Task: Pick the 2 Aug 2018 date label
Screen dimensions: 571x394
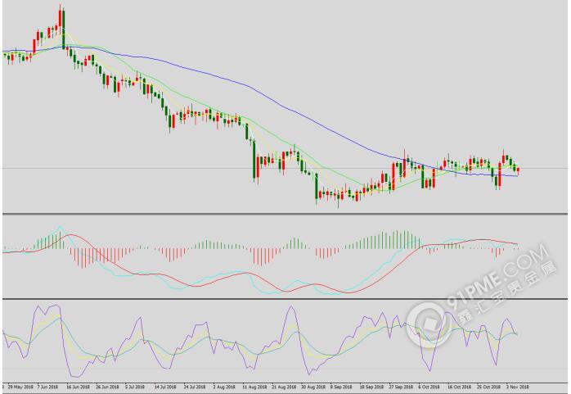Action: coord(224,386)
